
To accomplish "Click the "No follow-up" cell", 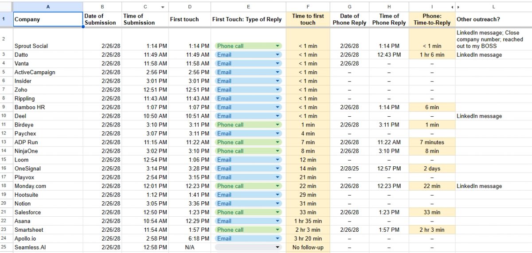I will [308, 247].
